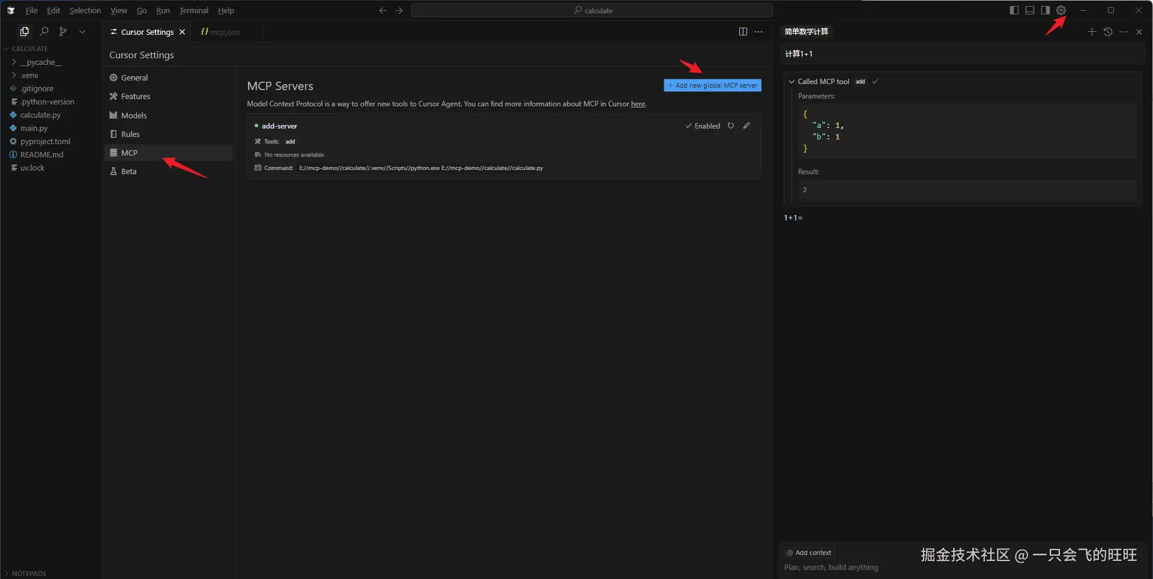Open main.py in the explorer
The height and width of the screenshot is (579, 1153).
click(x=51, y=128)
